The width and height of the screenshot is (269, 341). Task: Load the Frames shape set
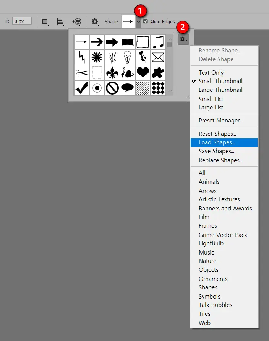224,226
